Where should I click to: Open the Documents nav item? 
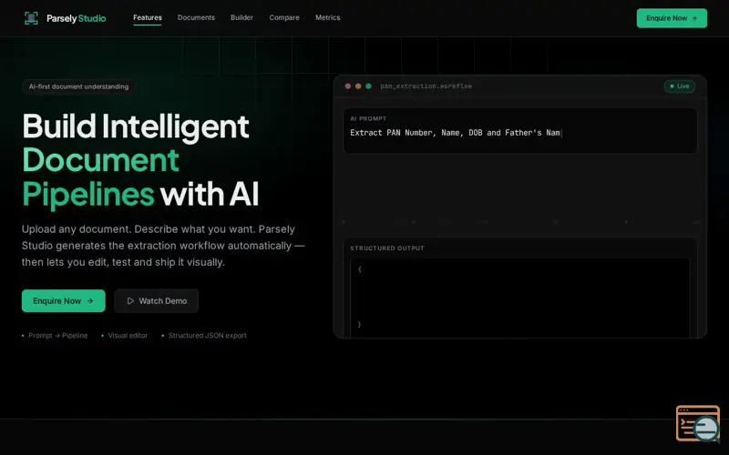point(196,17)
